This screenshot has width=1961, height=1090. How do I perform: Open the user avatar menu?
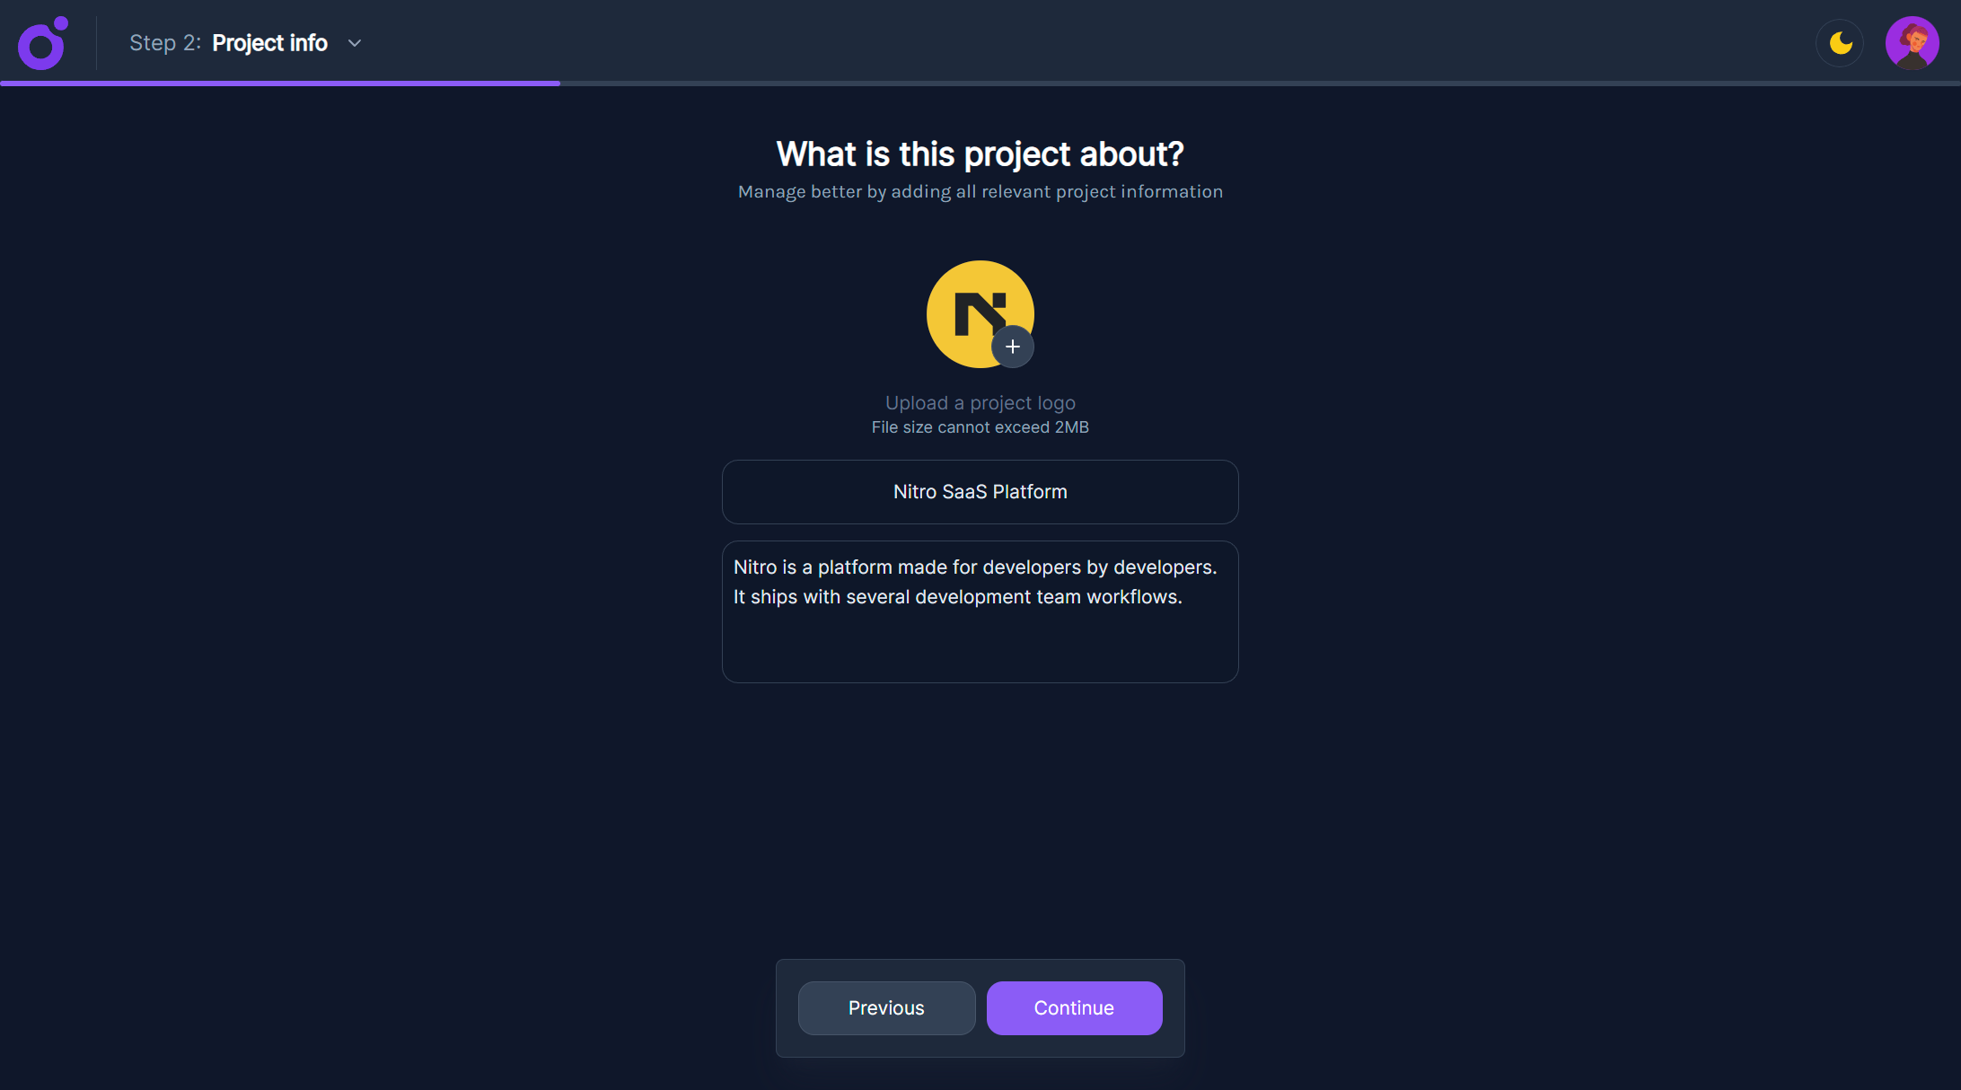click(1912, 43)
